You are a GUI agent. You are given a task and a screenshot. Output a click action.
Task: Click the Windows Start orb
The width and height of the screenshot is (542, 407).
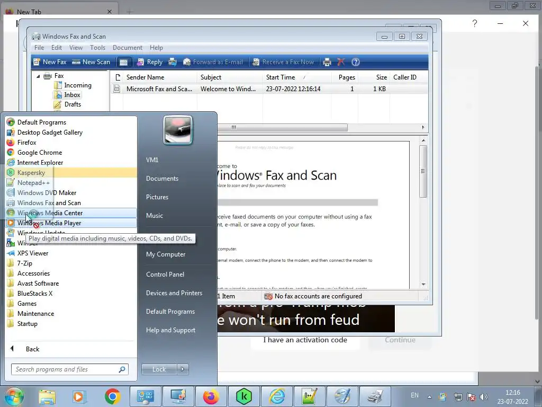click(x=14, y=396)
